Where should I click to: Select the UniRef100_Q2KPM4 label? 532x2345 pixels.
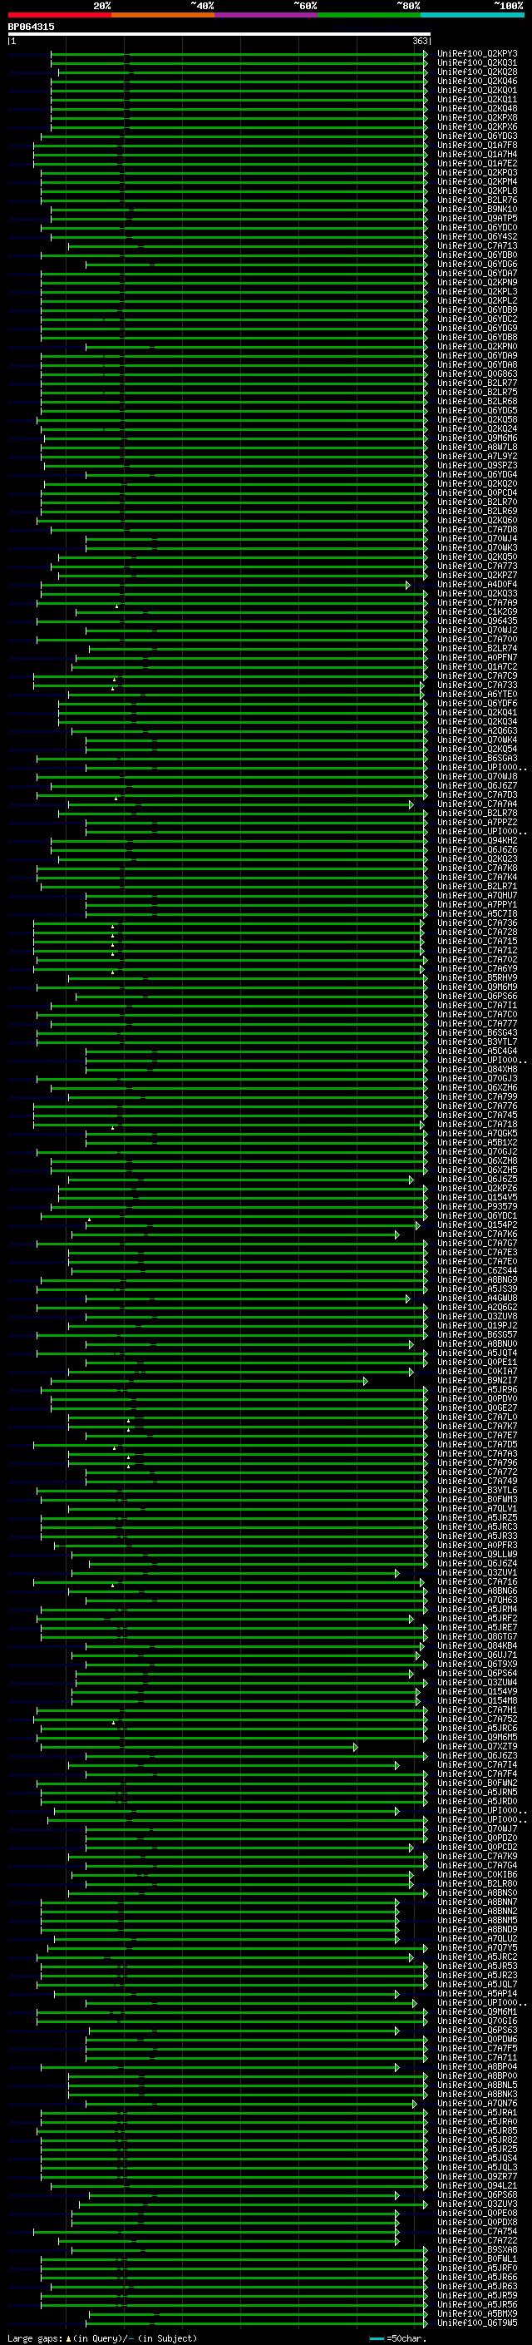click(x=476, y=181)
